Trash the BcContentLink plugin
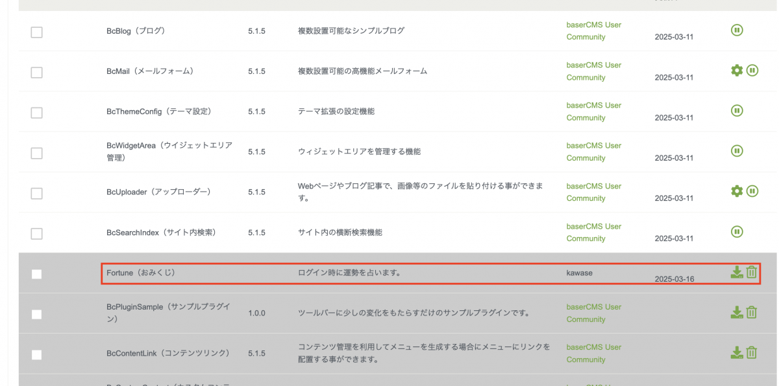 (752, 352)
